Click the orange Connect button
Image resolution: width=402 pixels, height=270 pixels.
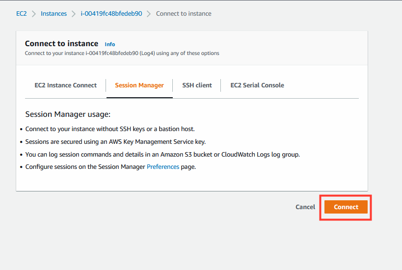click(346, 207)
